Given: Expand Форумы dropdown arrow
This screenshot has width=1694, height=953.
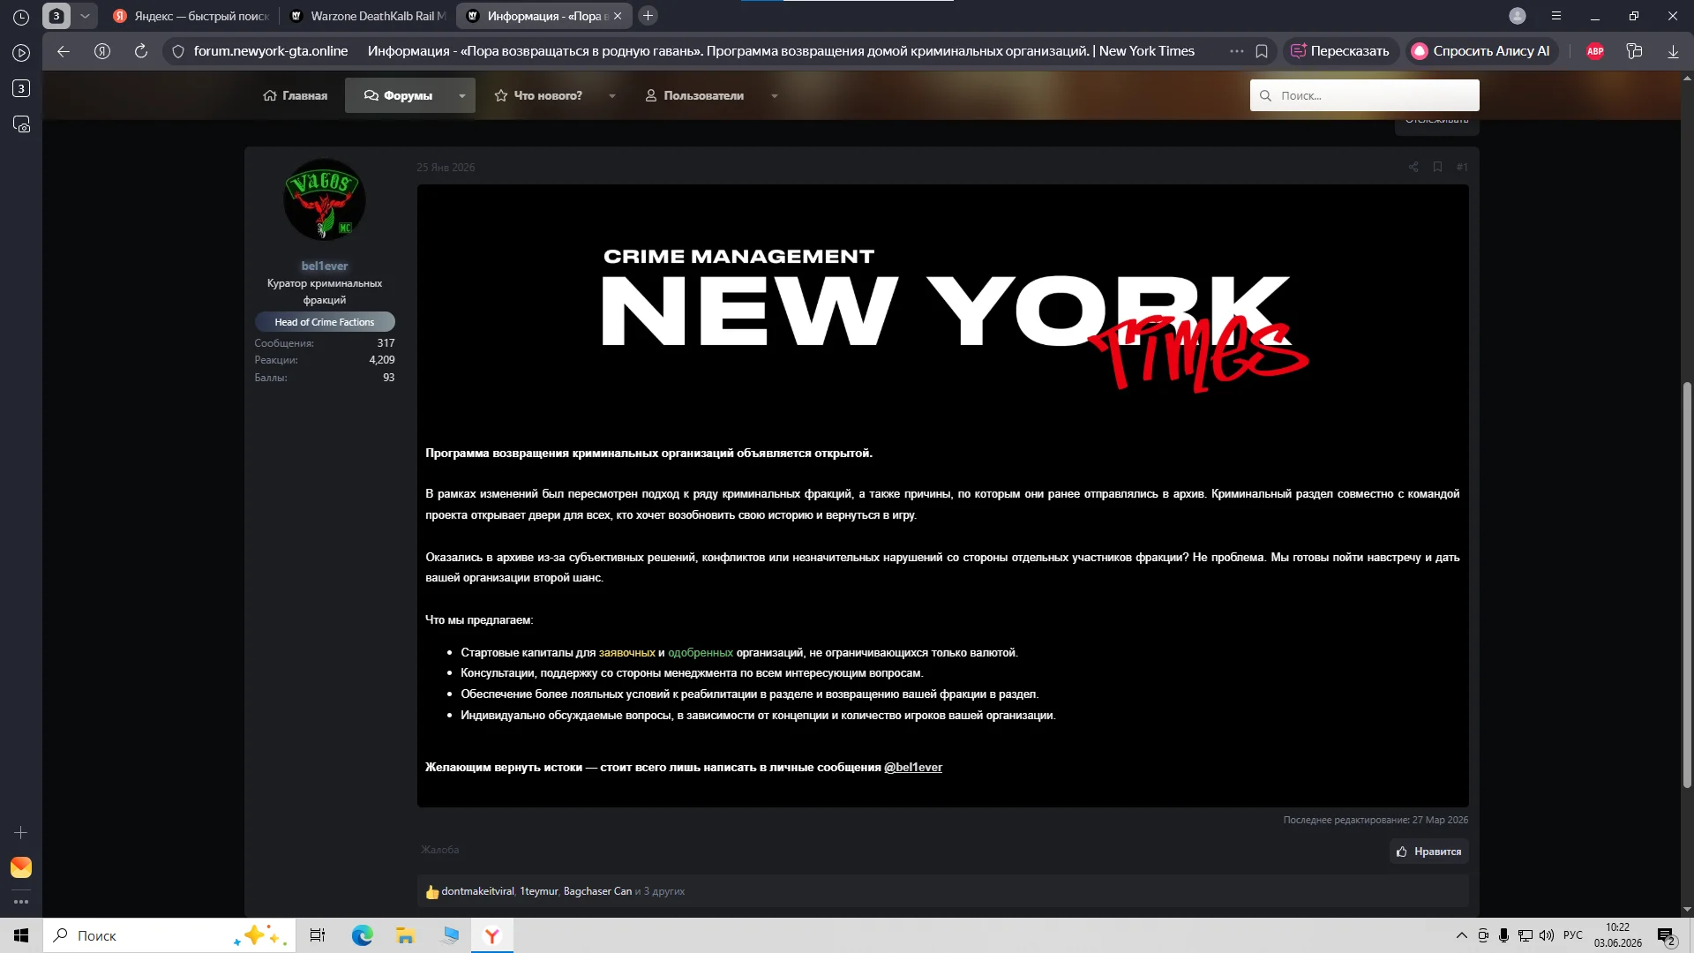Looking at the screenshot, I should 462,95.
